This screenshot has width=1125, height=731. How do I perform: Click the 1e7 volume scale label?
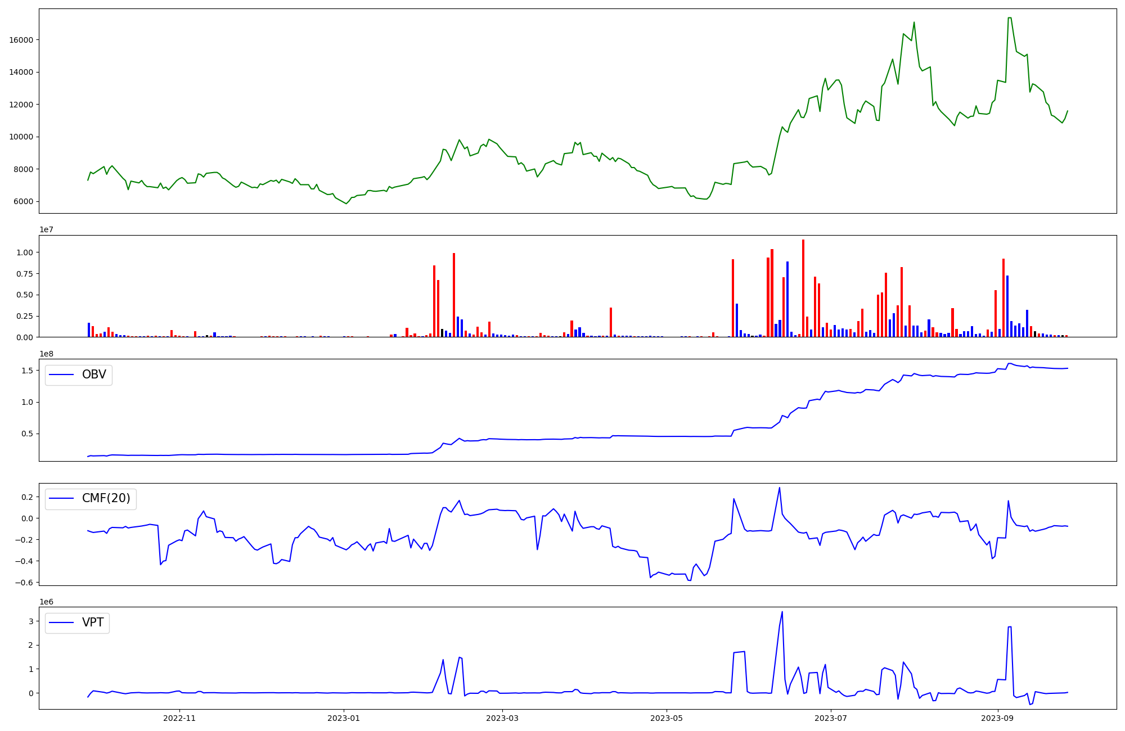47,229
